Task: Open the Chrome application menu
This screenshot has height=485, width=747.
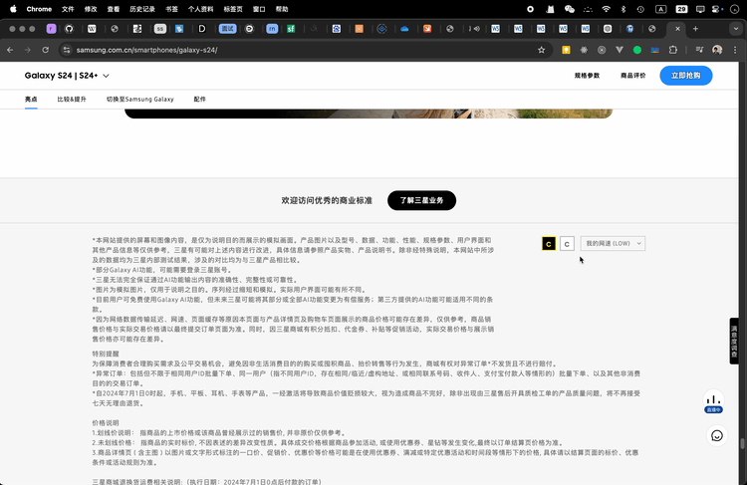Action: click(39, 9)
